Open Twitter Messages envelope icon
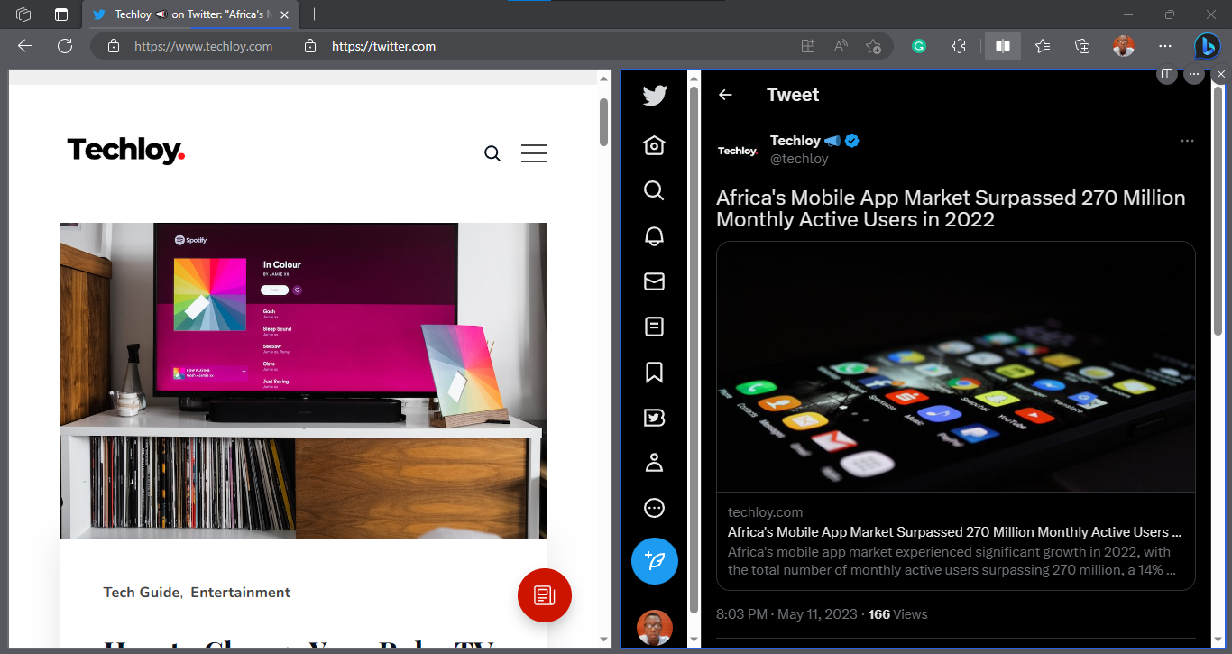Screen dimensions: 1232x654 pyautogui.click(x=654, y=281)
